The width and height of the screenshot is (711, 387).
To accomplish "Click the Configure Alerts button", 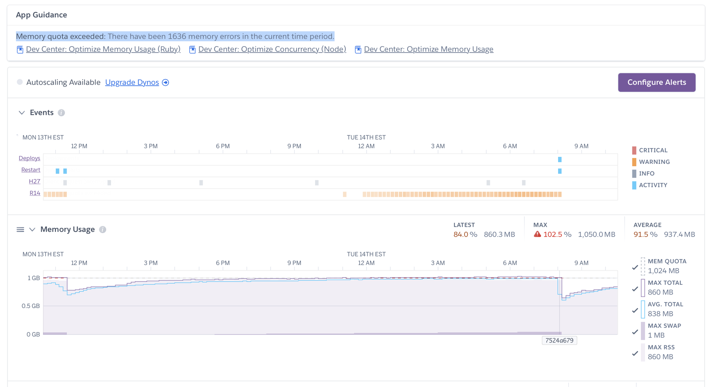I will click(656, 82).
